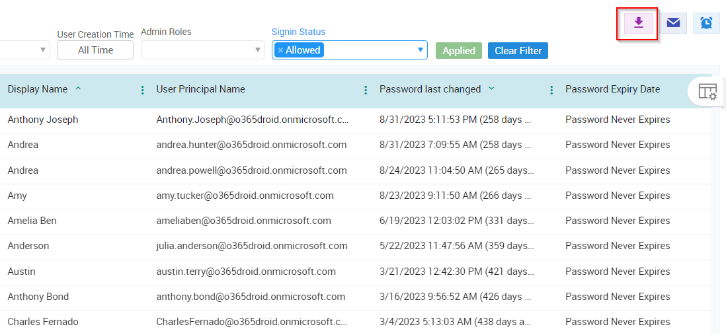Image resolution: width=726 pixels, height=333 pixels.
Task: Select austin.terry@o365droid.onmicrosoft.com cell
Action: (x=246, y=272)
